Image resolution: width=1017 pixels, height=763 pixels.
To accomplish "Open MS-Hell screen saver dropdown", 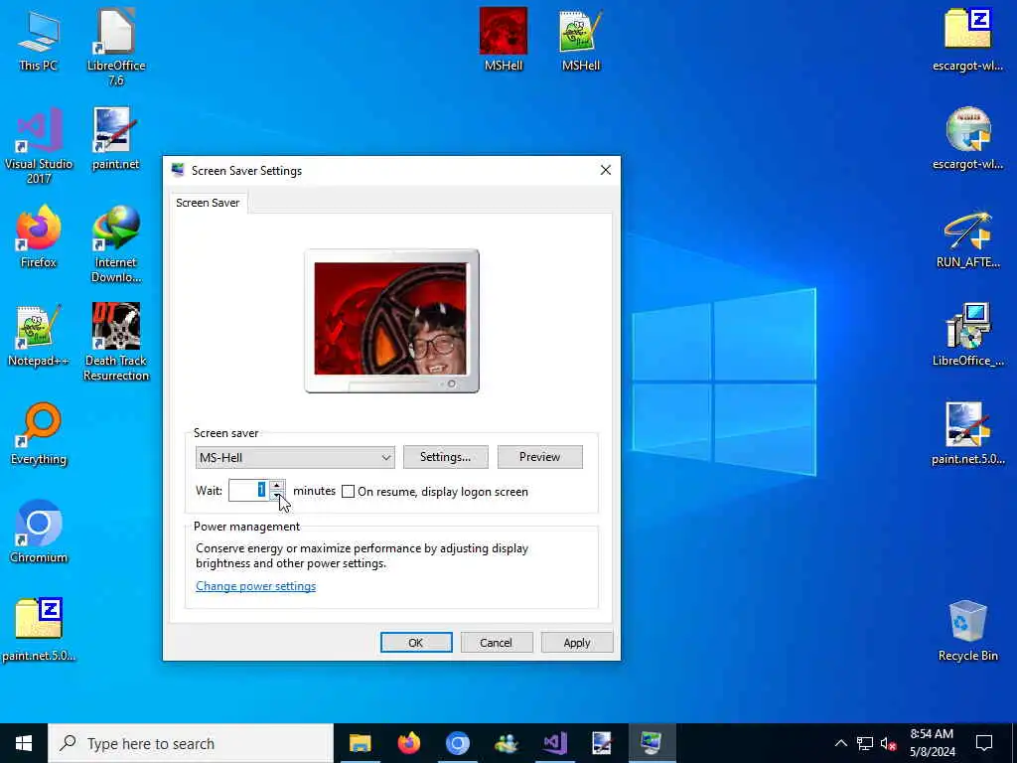I will coord(295,457).
